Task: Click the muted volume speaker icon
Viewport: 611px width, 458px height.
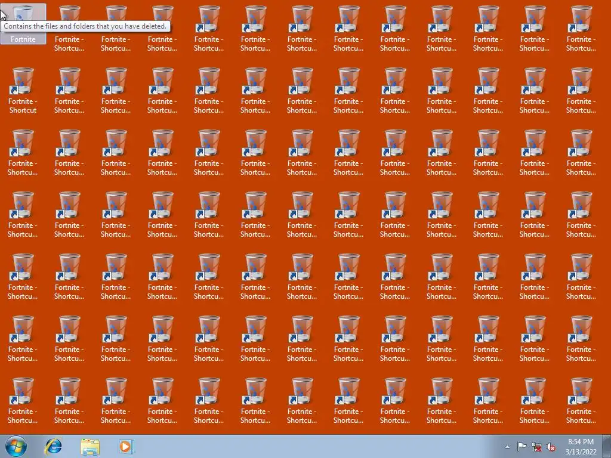Action: coord(551,447)
